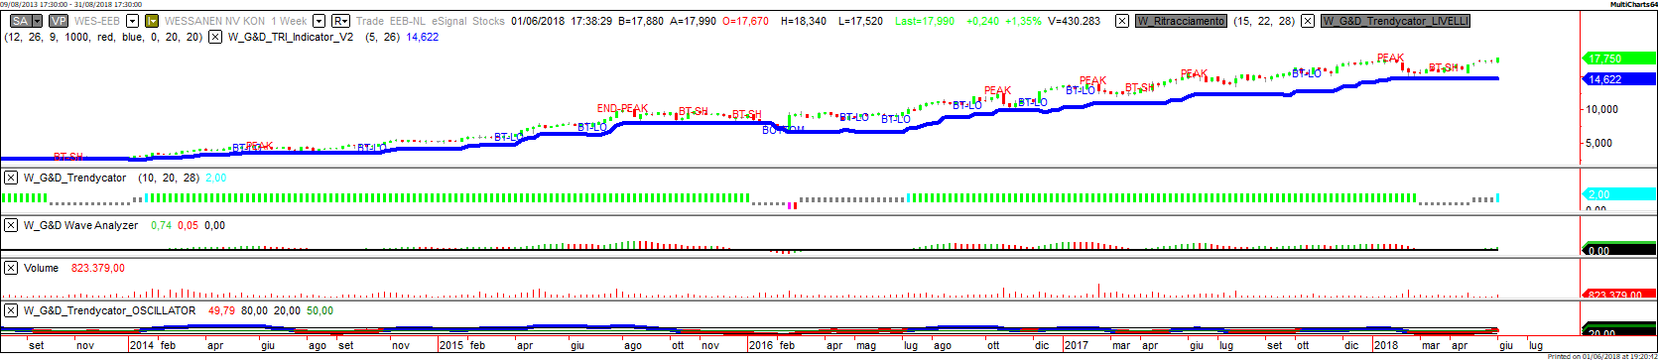The image size is (1658, 361).
Task: Click the MultiCharts64 title text
Action: pyautogui.click(x=1632, y=4)
